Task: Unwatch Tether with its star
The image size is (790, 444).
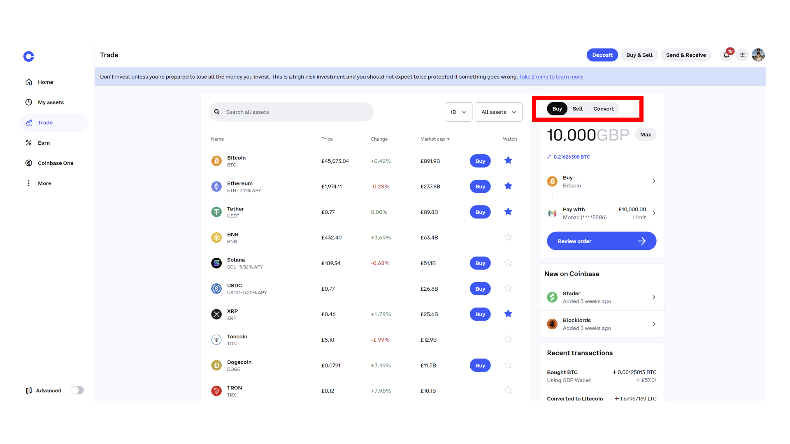Action: (x=508, y=211)
